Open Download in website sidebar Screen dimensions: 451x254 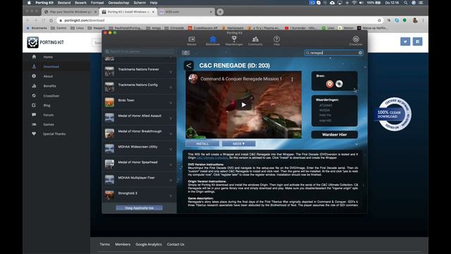click(51, 66)
